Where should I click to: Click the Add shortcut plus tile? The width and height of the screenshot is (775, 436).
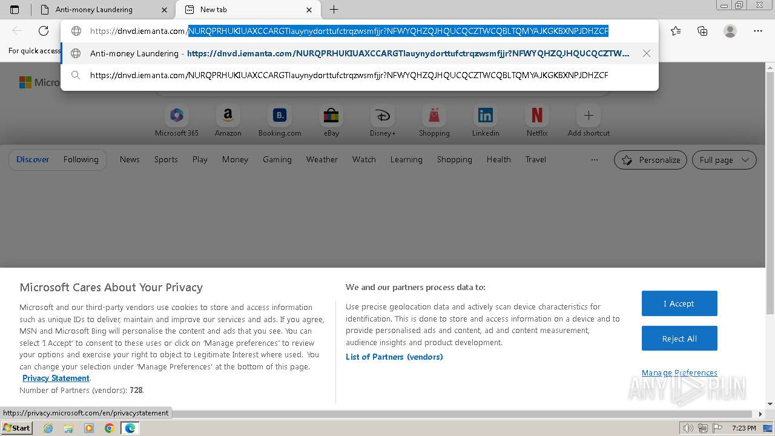click(589, 121)
